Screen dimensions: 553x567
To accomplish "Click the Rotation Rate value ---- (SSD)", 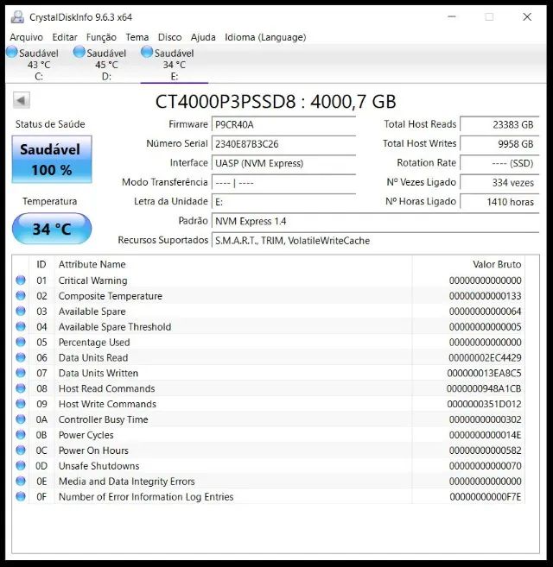I will click(x=499, y=163).
